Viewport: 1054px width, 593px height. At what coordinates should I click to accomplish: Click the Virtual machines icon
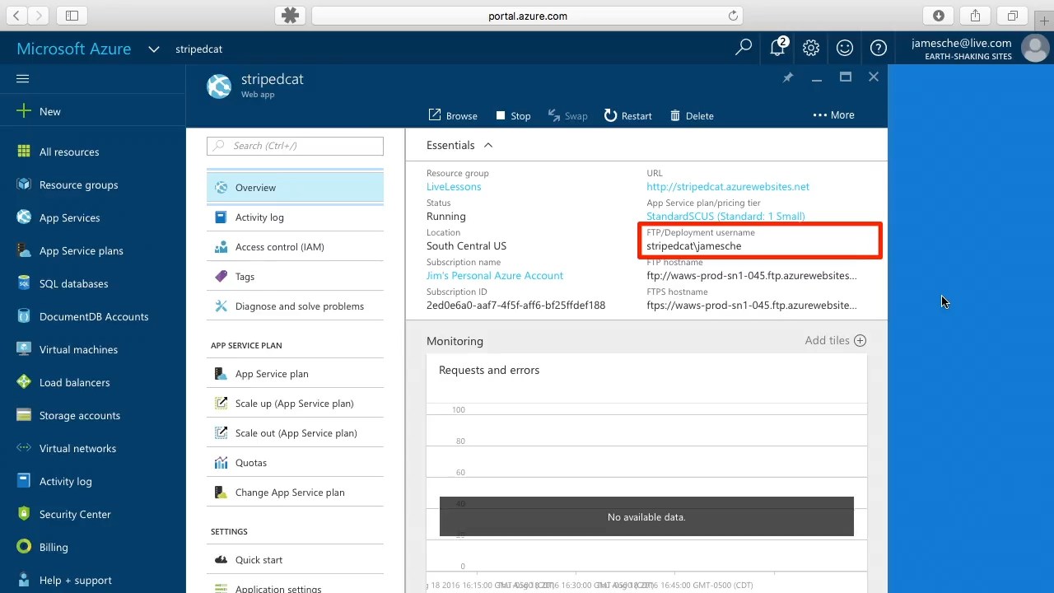click(23, 349)
